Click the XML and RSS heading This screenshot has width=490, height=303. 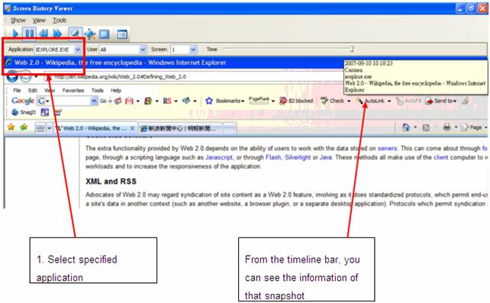point(111,181)
